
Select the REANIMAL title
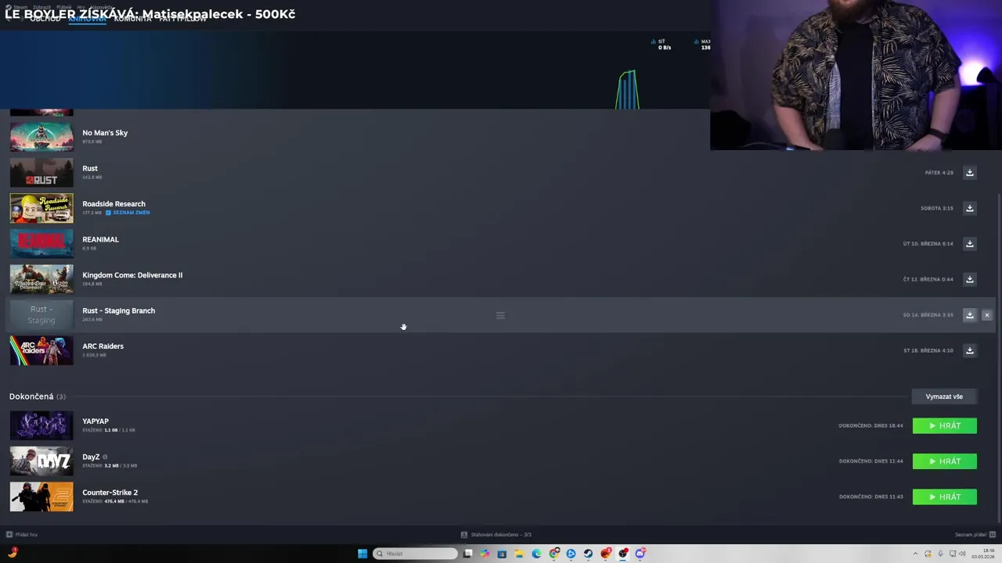click(100, 239)
